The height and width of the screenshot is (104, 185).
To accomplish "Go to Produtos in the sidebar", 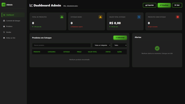I will click(9, 26).
